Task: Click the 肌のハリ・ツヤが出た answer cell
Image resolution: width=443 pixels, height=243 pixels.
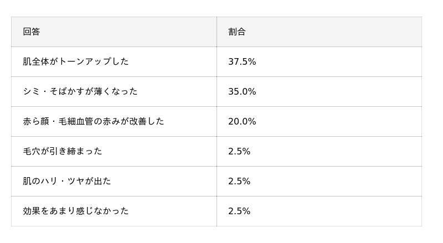Action: tap(66, 181)
